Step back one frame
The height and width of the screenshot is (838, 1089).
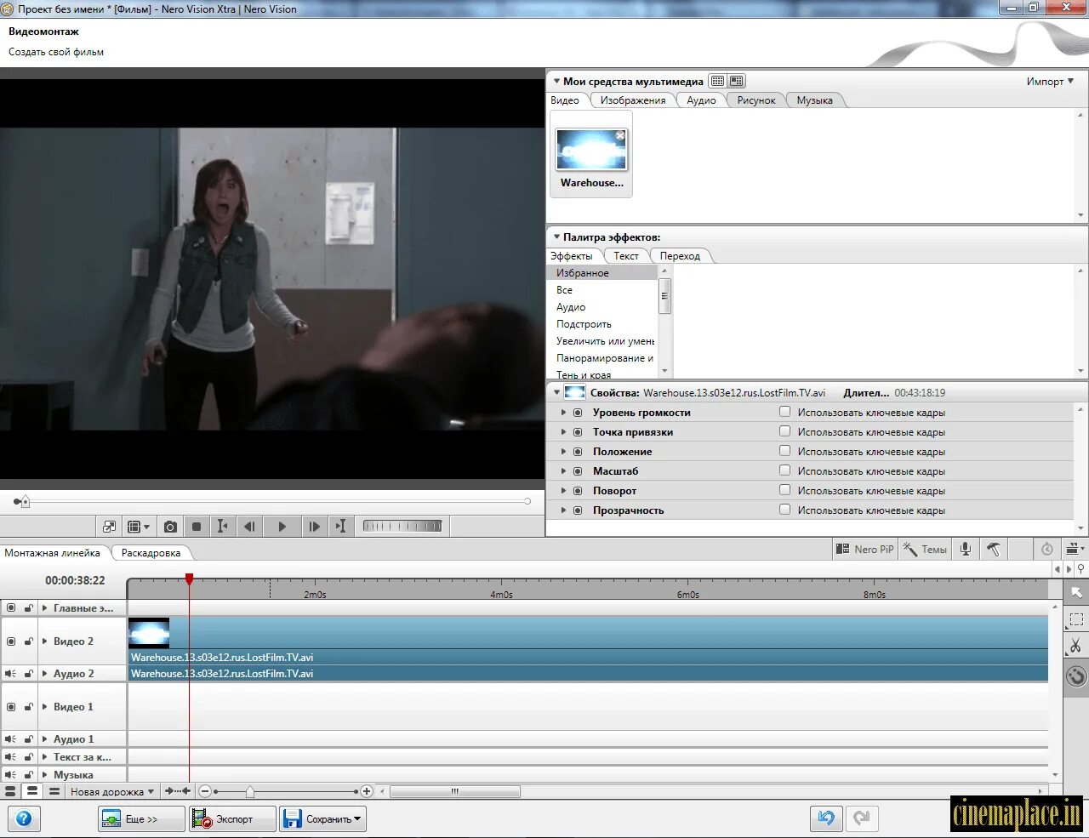tap(249, 527)
